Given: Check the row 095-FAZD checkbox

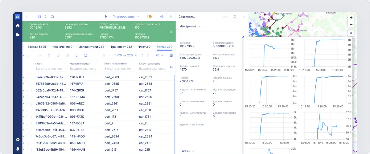Looking at the screenshot, I should (x=27, y=117).
